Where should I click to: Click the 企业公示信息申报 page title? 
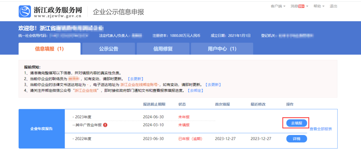pyautogui.click(x=119, y=12)
